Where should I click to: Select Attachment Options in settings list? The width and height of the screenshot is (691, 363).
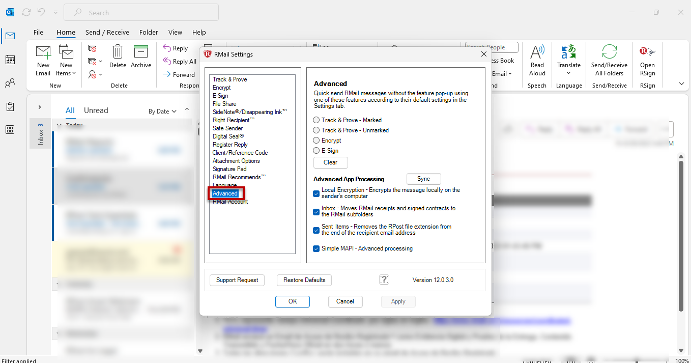point(236,161)
